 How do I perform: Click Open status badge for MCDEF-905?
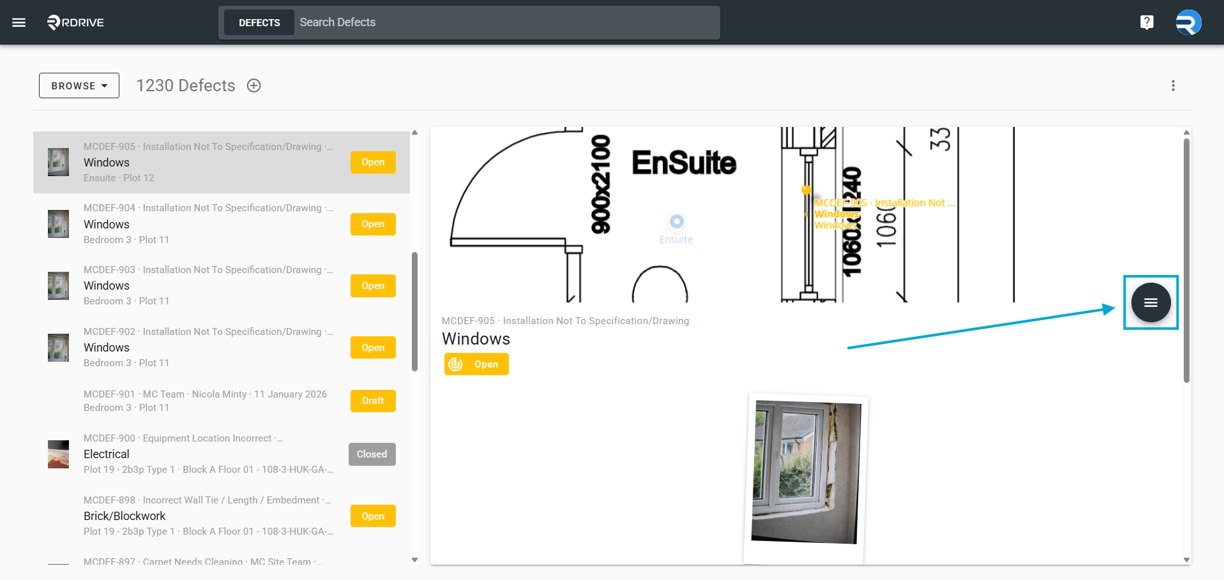373,162
